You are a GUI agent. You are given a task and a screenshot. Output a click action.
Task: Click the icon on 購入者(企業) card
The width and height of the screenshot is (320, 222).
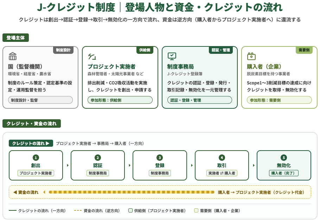point(251,56)
